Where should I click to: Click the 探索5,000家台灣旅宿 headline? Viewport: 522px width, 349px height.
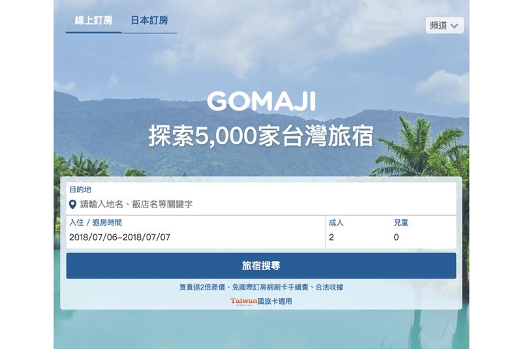coord(262,136)
